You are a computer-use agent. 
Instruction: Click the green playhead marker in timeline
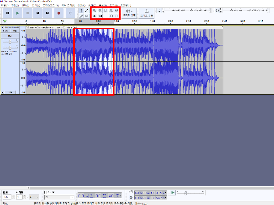[5, 22]
